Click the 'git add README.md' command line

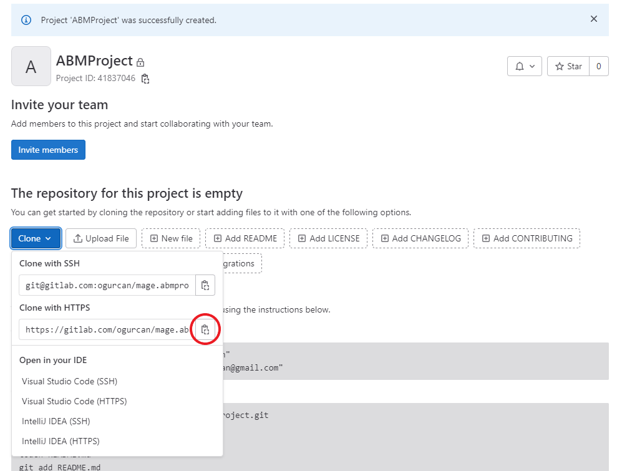(60, 467)
